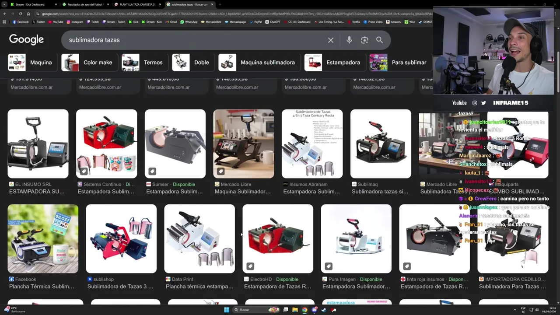560x315 pixels.
Task: Go back in browser history
Action: 4,14
